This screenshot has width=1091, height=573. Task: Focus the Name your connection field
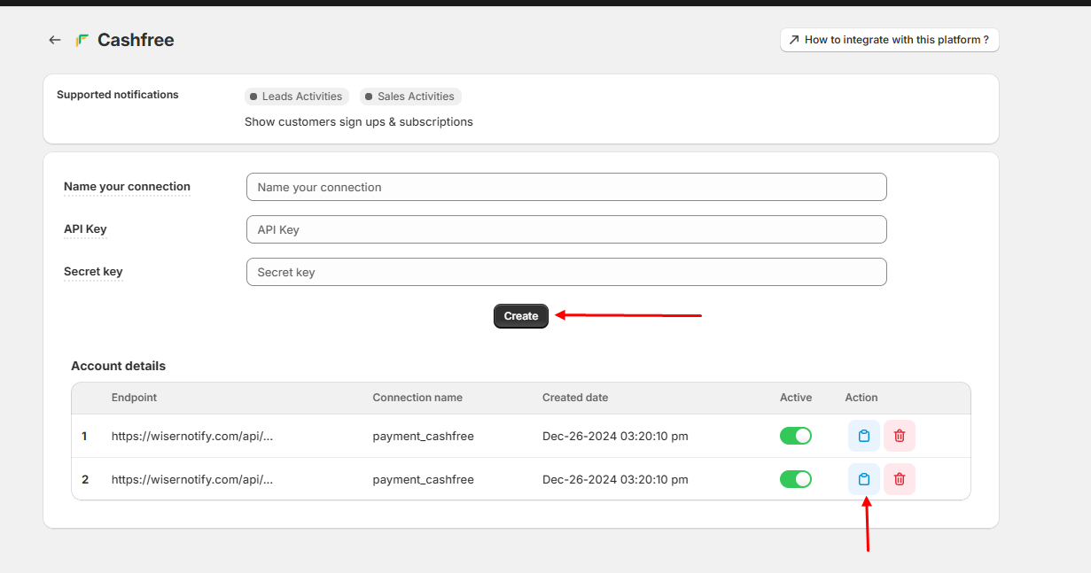coord(566,187)
